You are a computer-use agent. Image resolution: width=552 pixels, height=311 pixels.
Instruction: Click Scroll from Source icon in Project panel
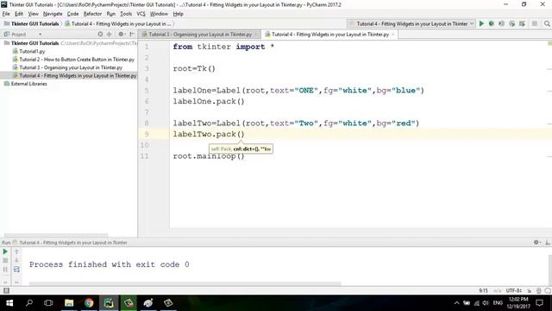click(x=100, y=35)
